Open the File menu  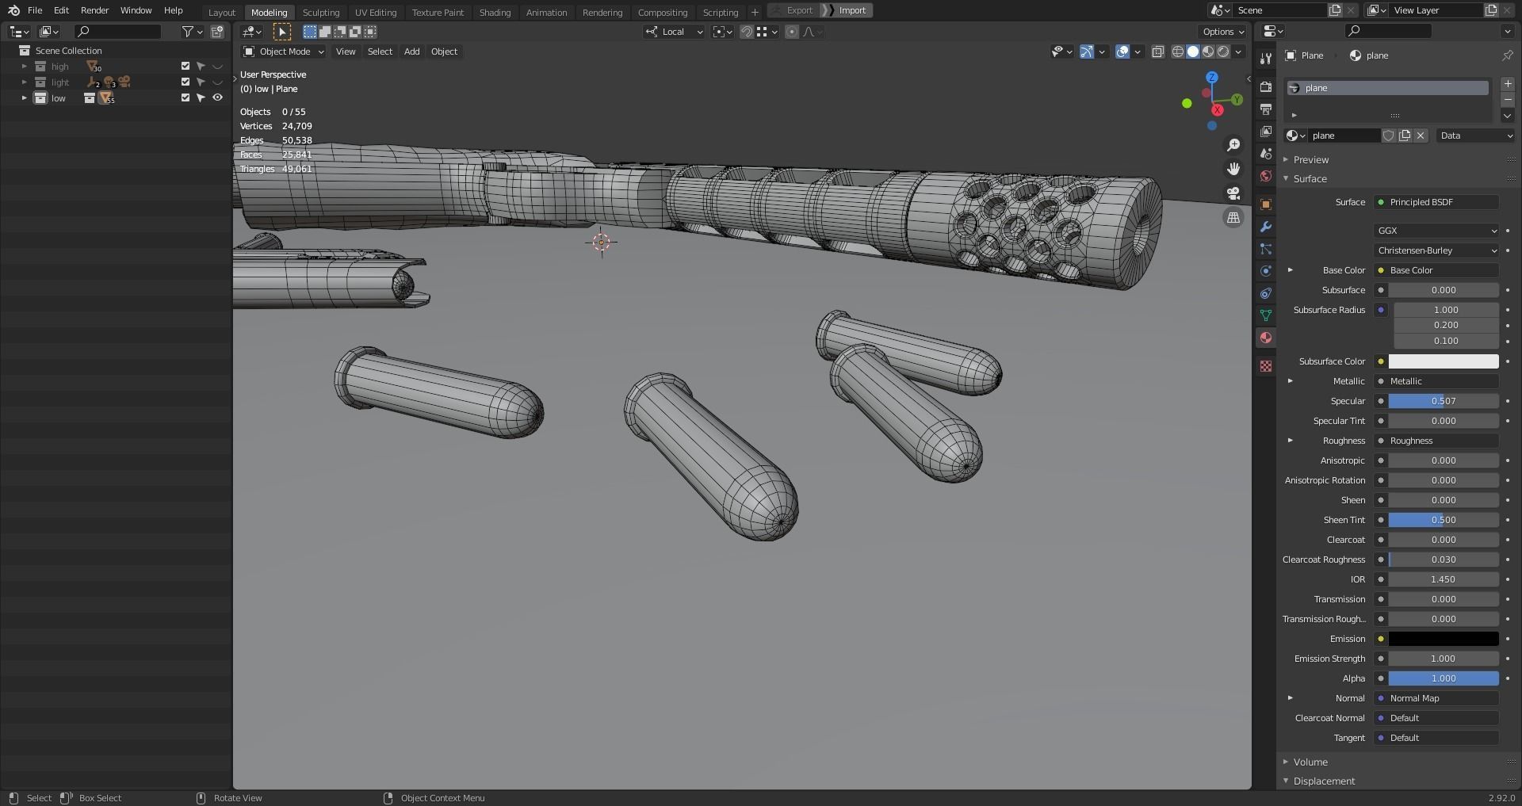pyautogui.click(x=35, y=10)
